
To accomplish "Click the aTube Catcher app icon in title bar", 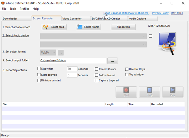I will point(3,3).
